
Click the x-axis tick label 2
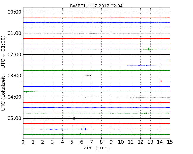pyautogui.click(x=42, y=142)
